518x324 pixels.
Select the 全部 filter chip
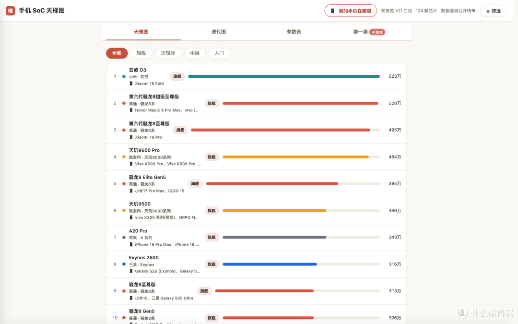click(x=117, y=53)
